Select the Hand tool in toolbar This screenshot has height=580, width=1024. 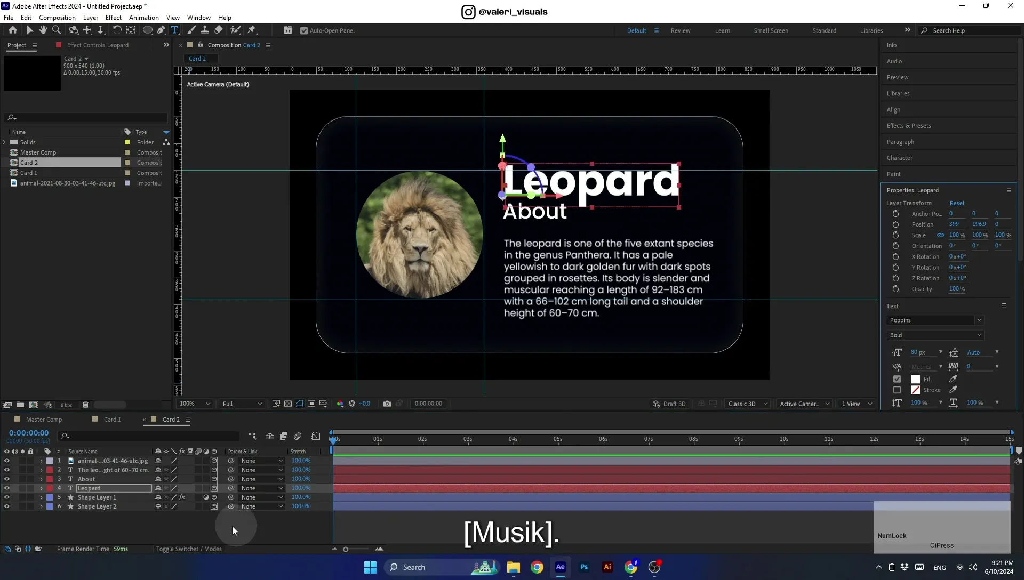pos(43,30)
